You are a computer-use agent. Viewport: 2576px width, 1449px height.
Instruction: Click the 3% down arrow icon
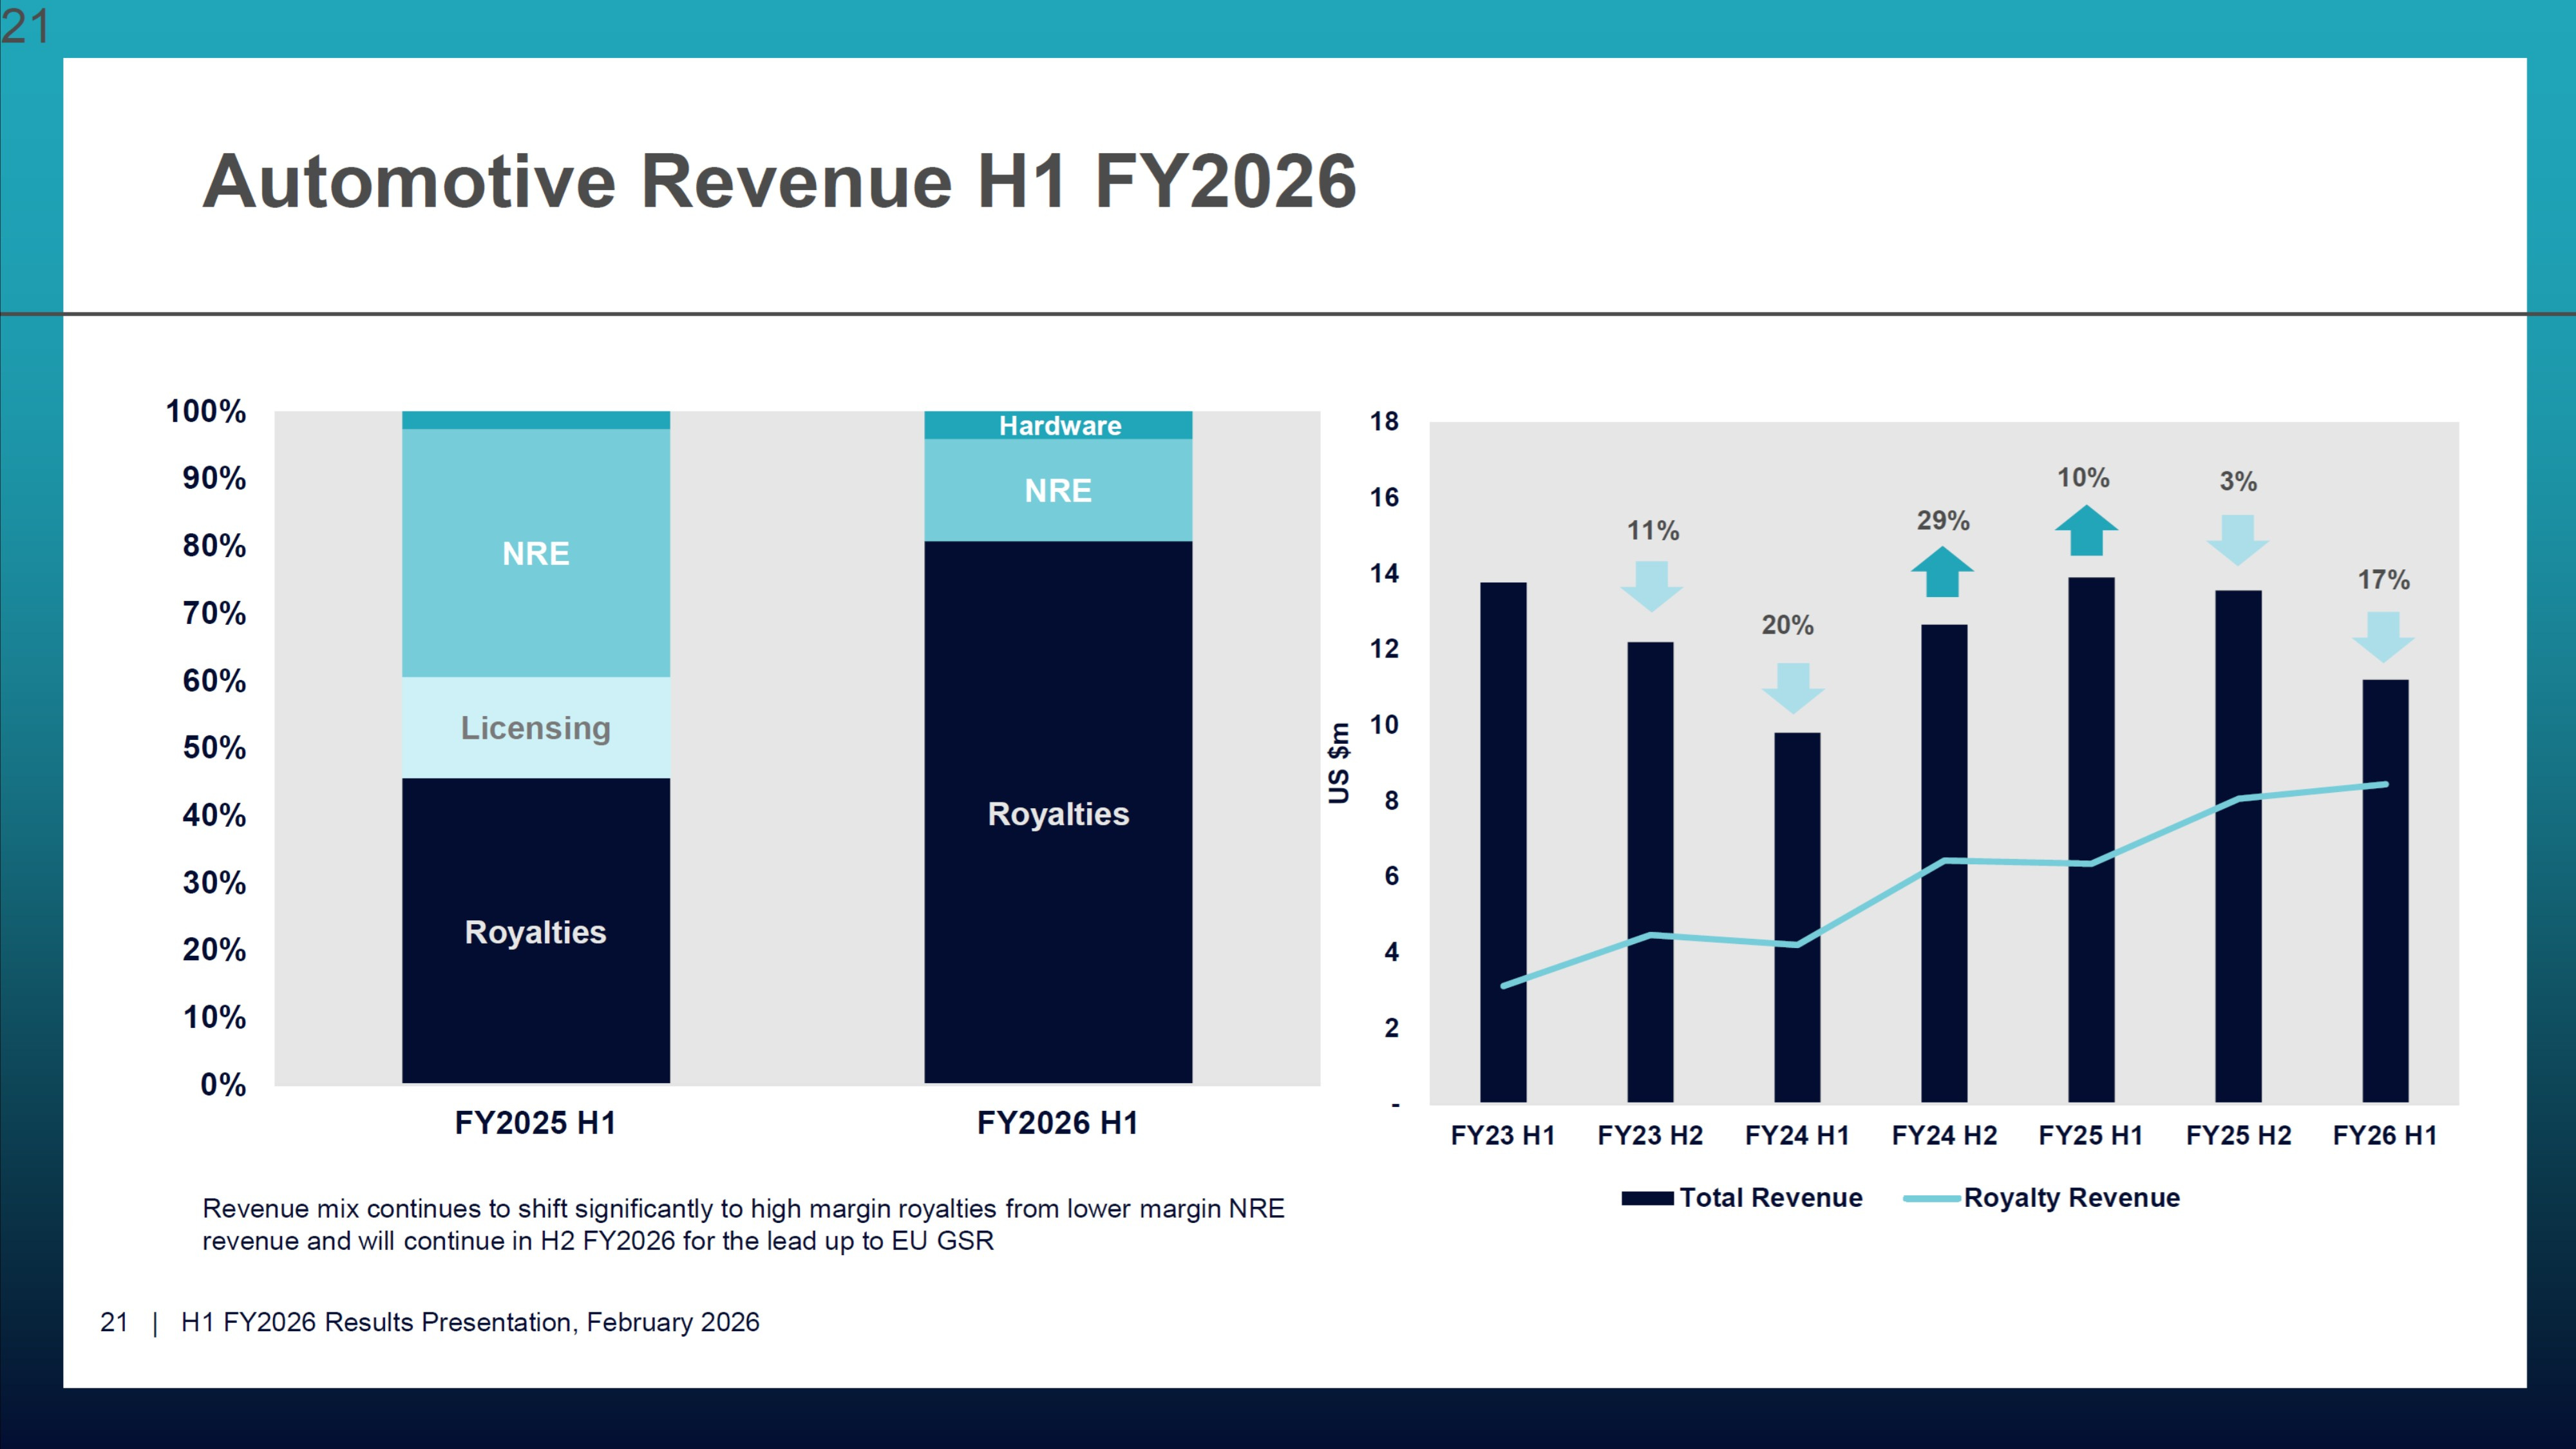(x=2237, y=539)
